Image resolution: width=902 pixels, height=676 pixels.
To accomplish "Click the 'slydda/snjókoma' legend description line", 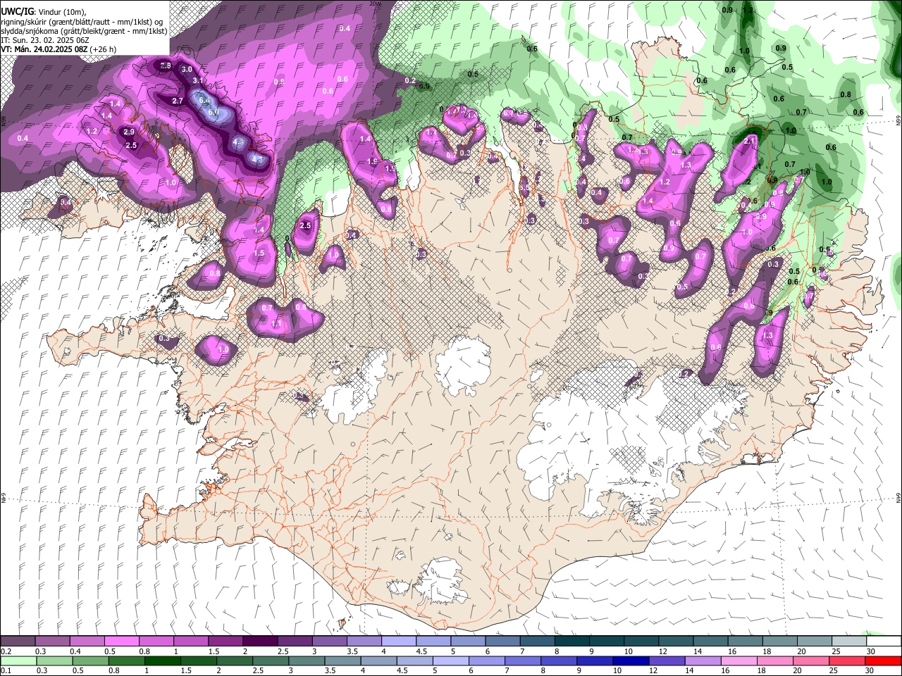I will point(84,31).
